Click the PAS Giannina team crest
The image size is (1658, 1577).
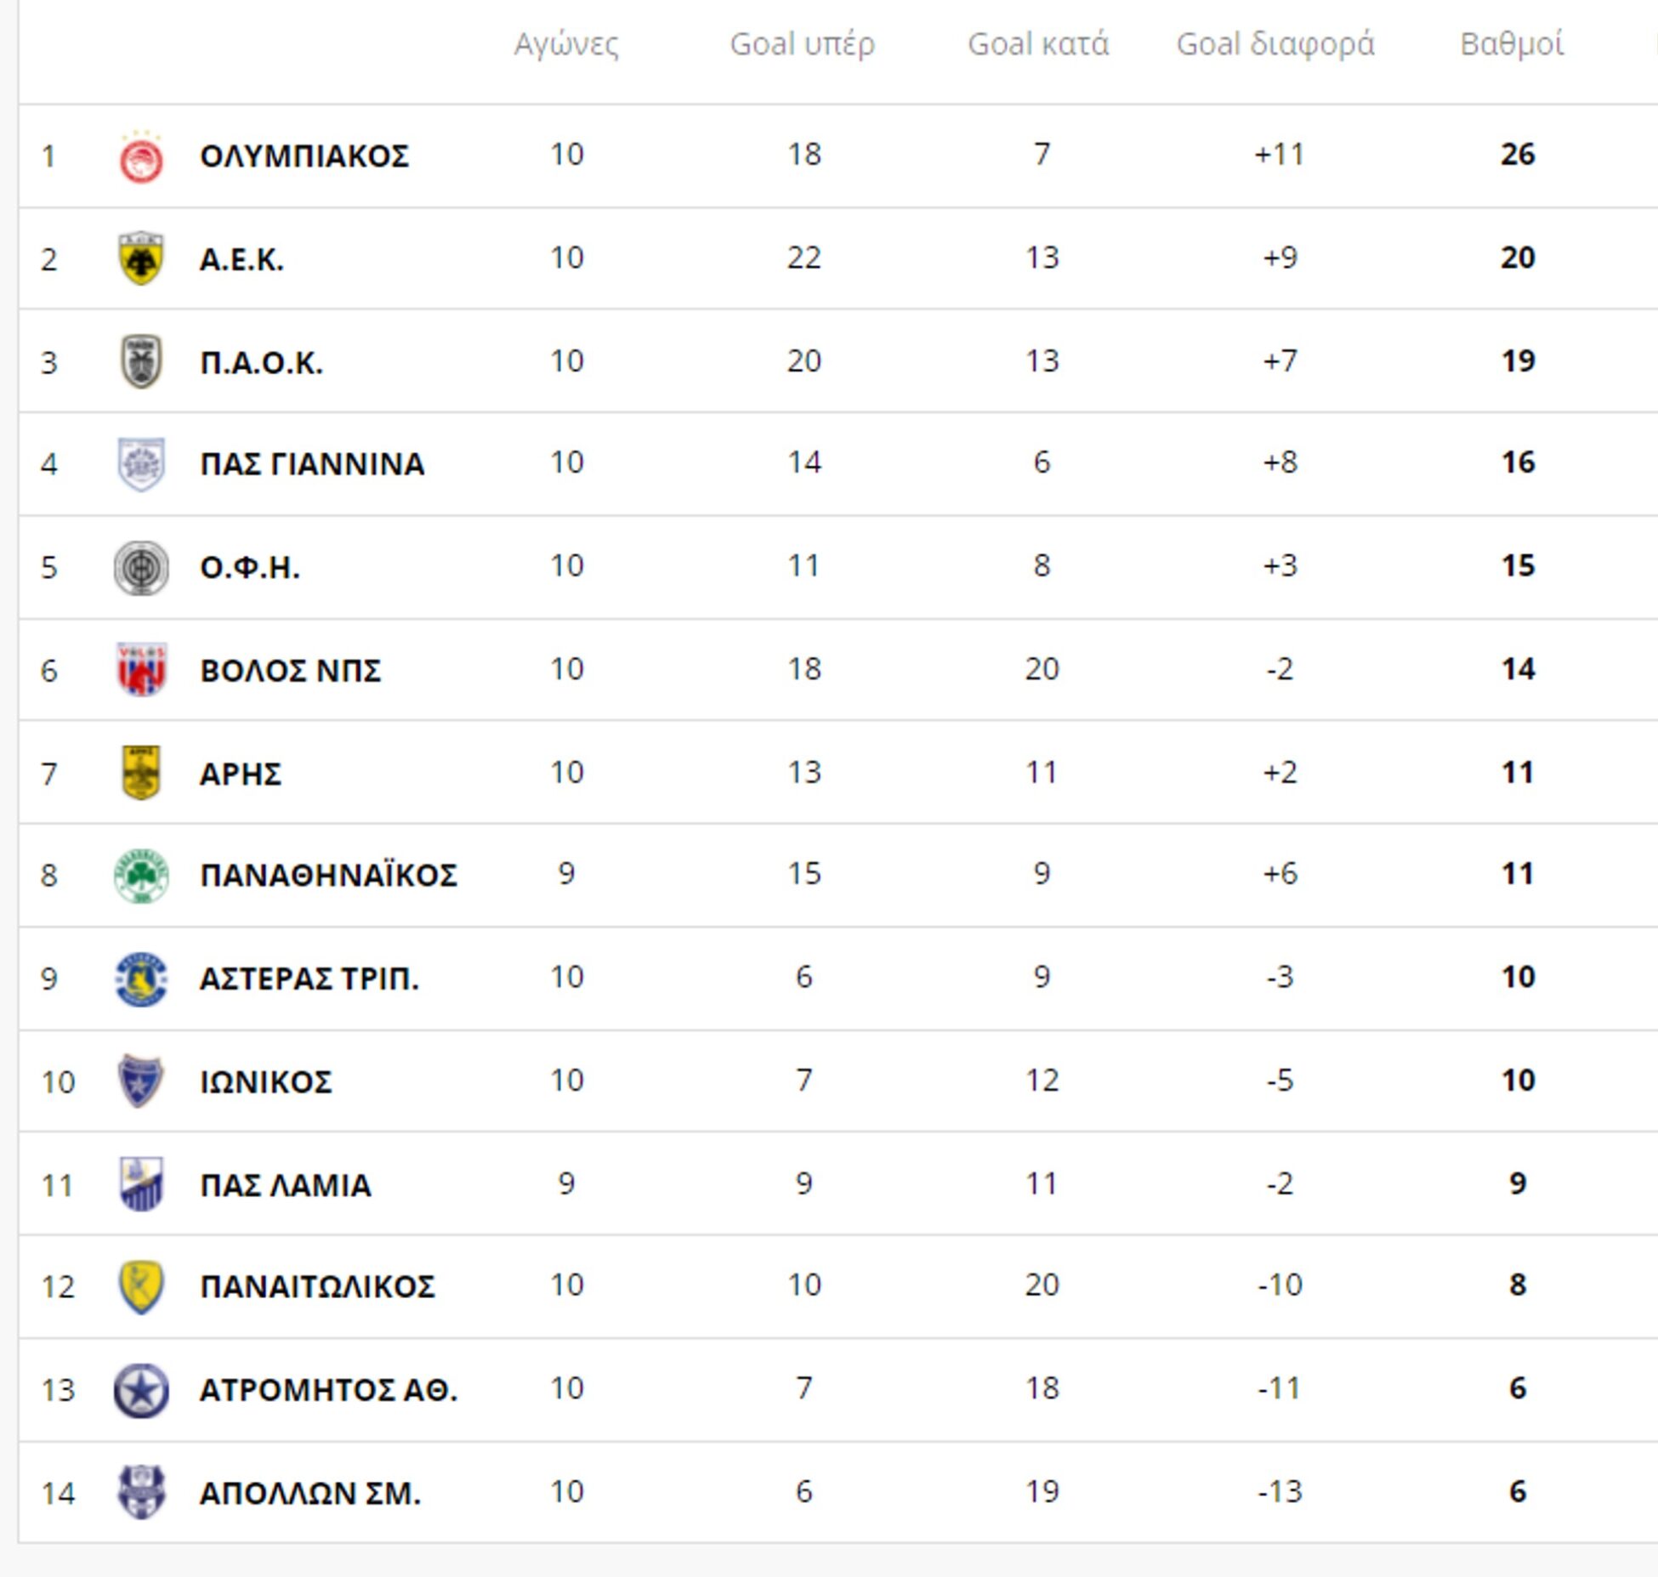point(141,464)
